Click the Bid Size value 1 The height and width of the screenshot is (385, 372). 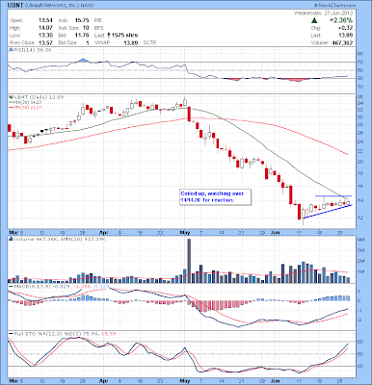pyautogui.click(x=88, y=42)
